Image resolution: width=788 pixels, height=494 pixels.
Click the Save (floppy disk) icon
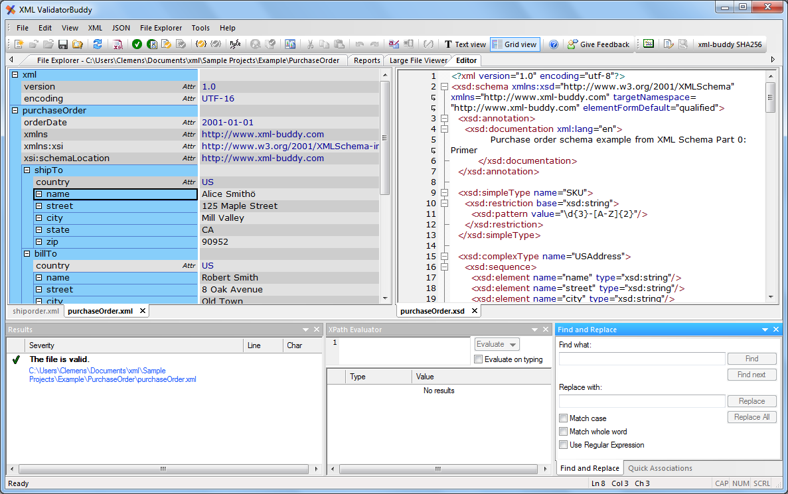63,44
